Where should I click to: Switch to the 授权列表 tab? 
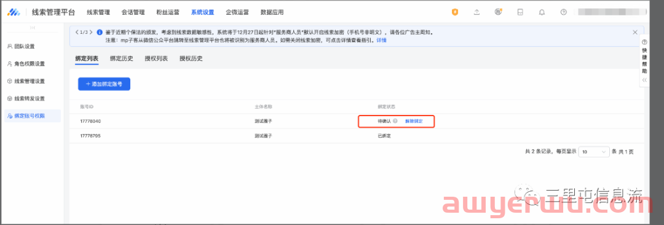156,58
